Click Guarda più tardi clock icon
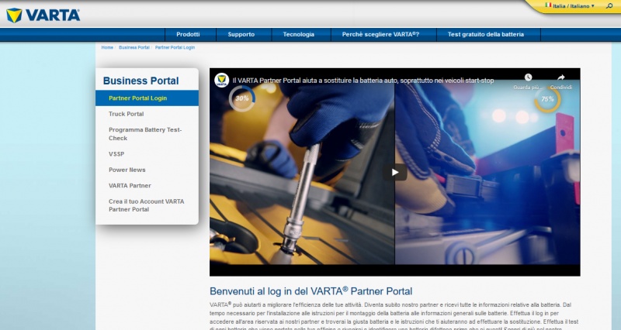This screenshot has width=621, height=330. click(x=528, y=77)
